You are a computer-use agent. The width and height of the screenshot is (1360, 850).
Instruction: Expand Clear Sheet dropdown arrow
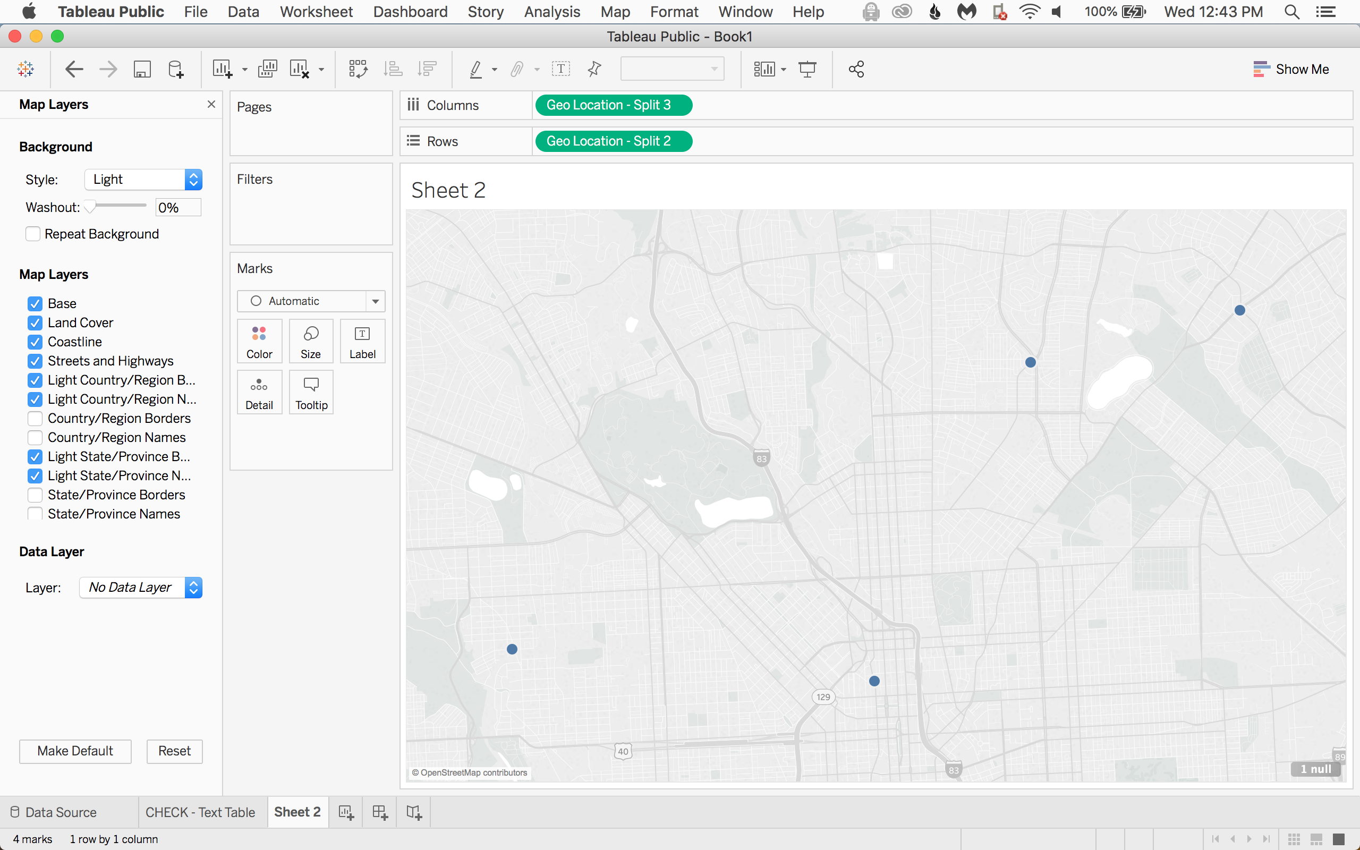321,70
